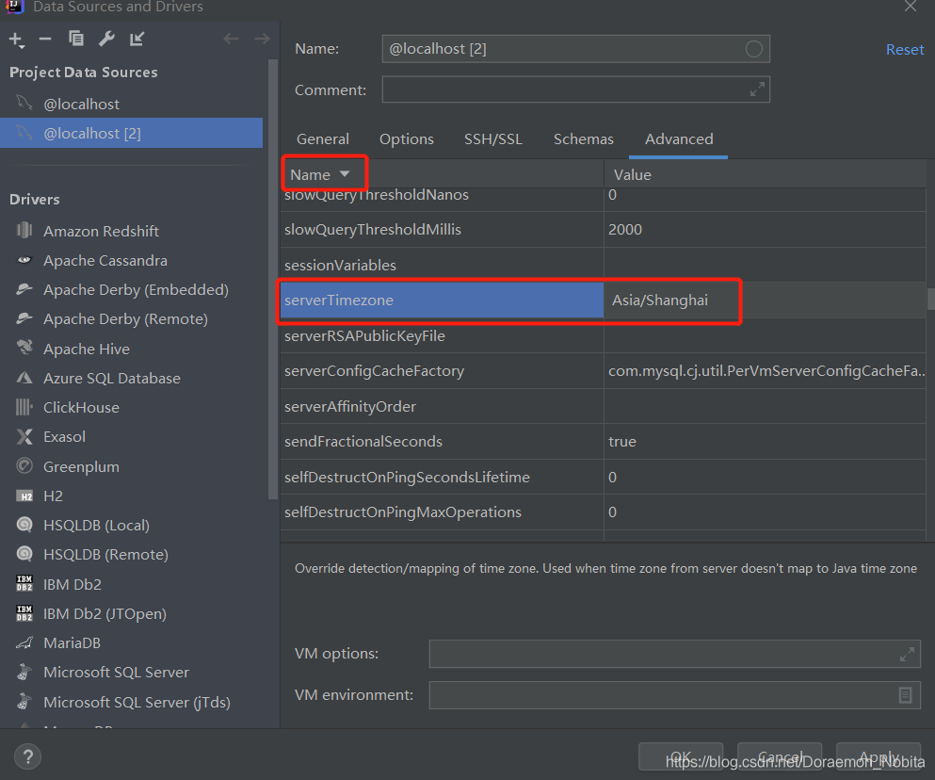935x780 pixels.
Task: Switch to the General tab
Action: (323, 139)
